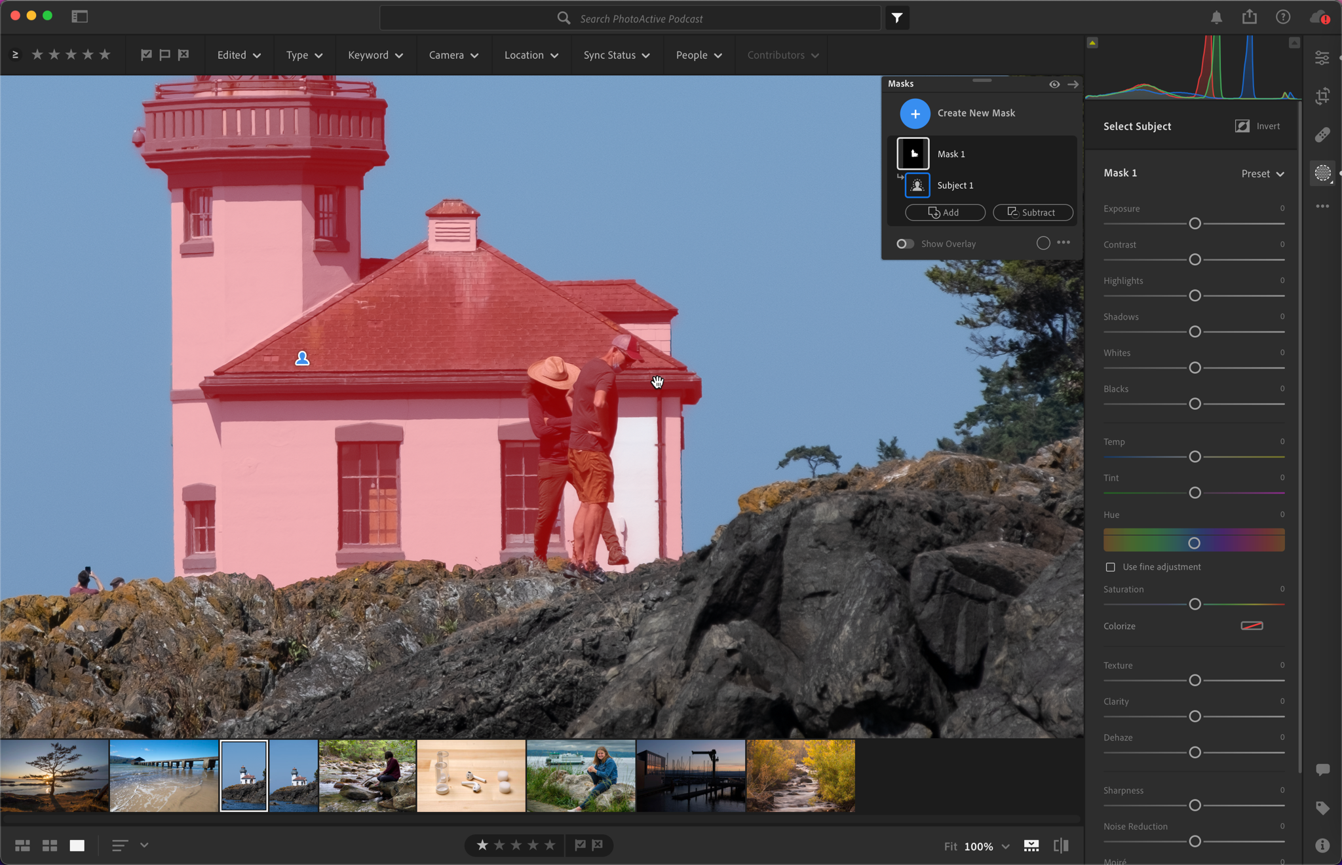Open the filter funnel icon beside search

(897, 18)
